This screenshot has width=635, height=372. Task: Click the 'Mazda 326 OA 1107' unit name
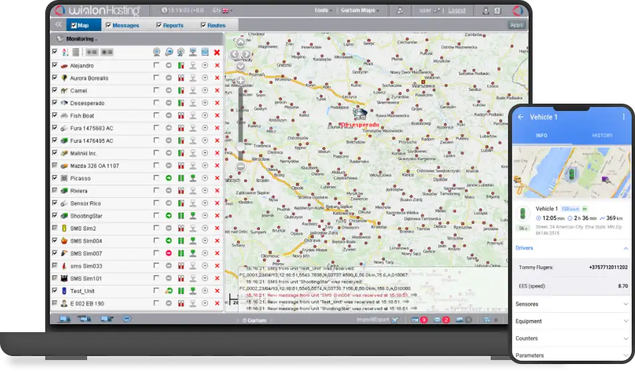pyautogui.click(x=95, y=166)
